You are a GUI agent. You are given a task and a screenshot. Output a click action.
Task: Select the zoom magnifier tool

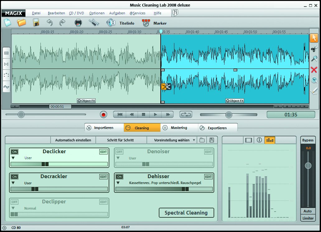click(314, 59)
